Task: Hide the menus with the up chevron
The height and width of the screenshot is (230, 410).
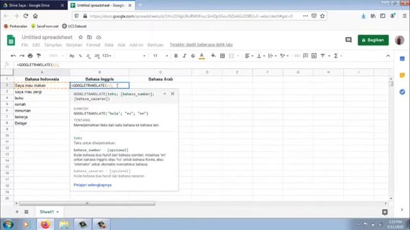Action: 388,56
